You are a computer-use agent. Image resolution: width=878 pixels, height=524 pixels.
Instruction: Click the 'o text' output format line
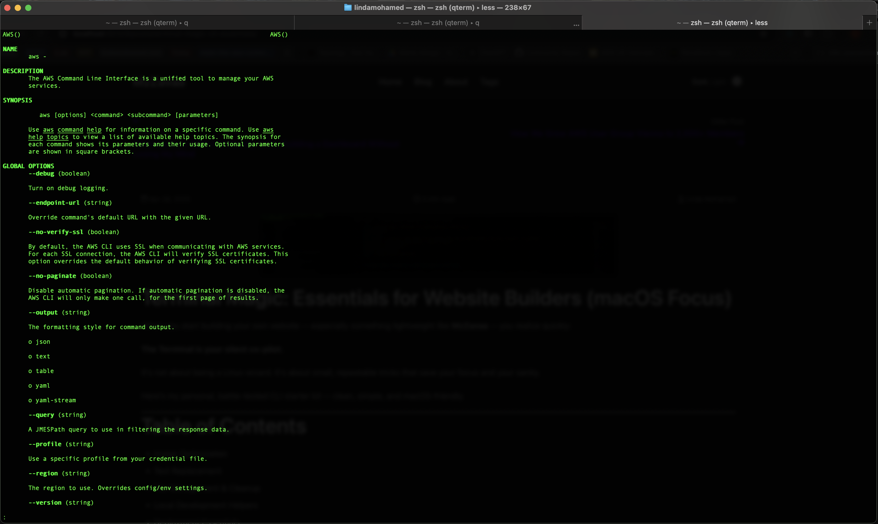coord(39,357)
